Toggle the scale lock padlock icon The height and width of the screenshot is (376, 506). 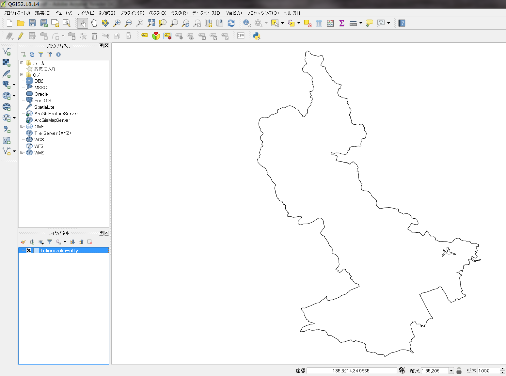459,370
